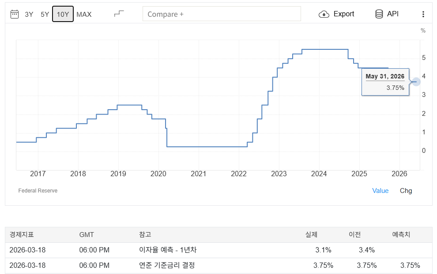Open the three-dot more options menu

[423, 14]
